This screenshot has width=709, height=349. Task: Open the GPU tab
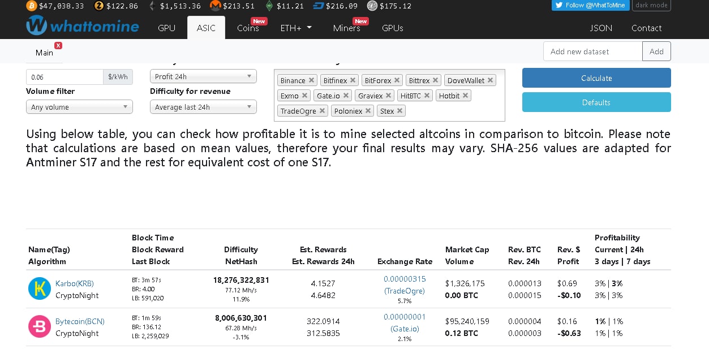pos(166,28)
